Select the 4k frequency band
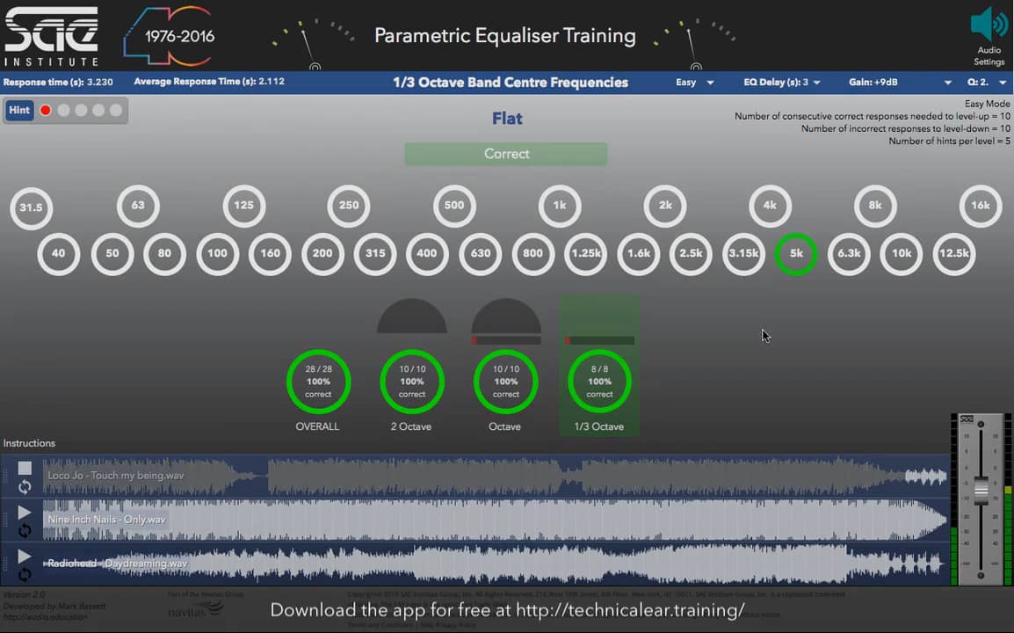The image size is (1014, 633). click(770, 205)
